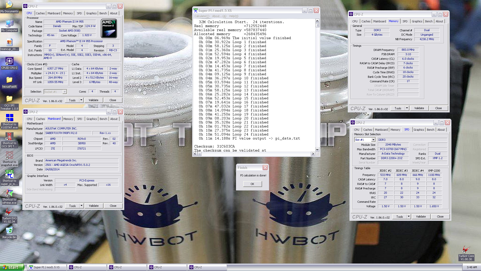Click Validate in Memory window

pos(419,108)
